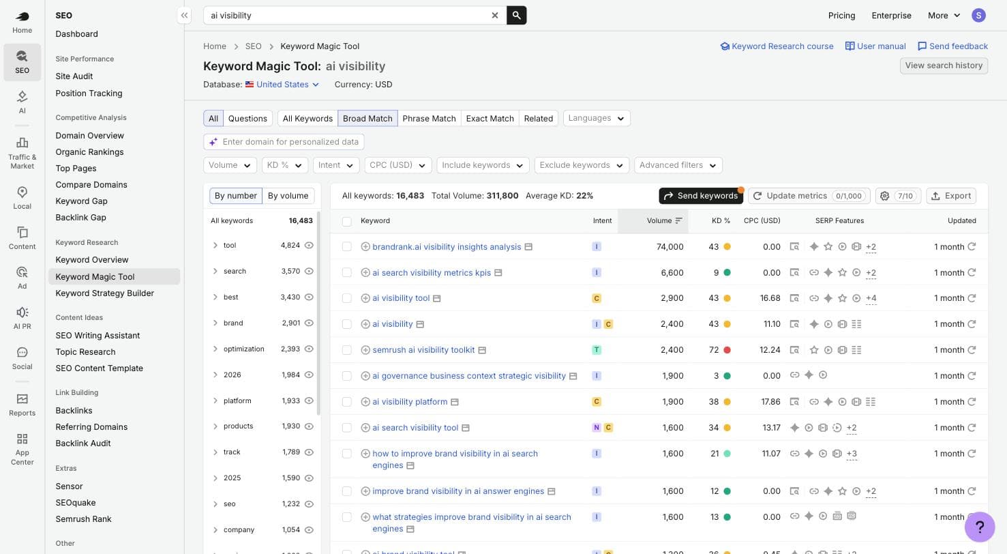Add ai visibility platform keyword with plus icon
The image size is (1007, 554).
point(365,402)
